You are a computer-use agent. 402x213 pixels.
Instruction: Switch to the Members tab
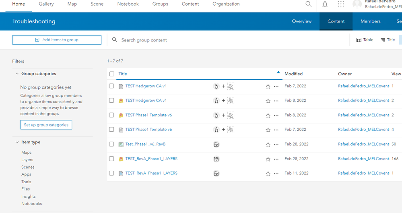point(370,21)
